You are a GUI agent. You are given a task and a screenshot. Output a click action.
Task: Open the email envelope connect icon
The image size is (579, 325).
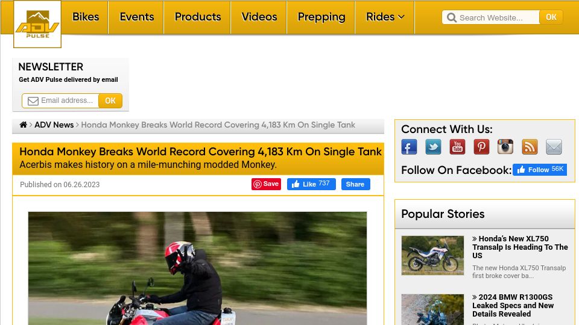tap(554, 147)
